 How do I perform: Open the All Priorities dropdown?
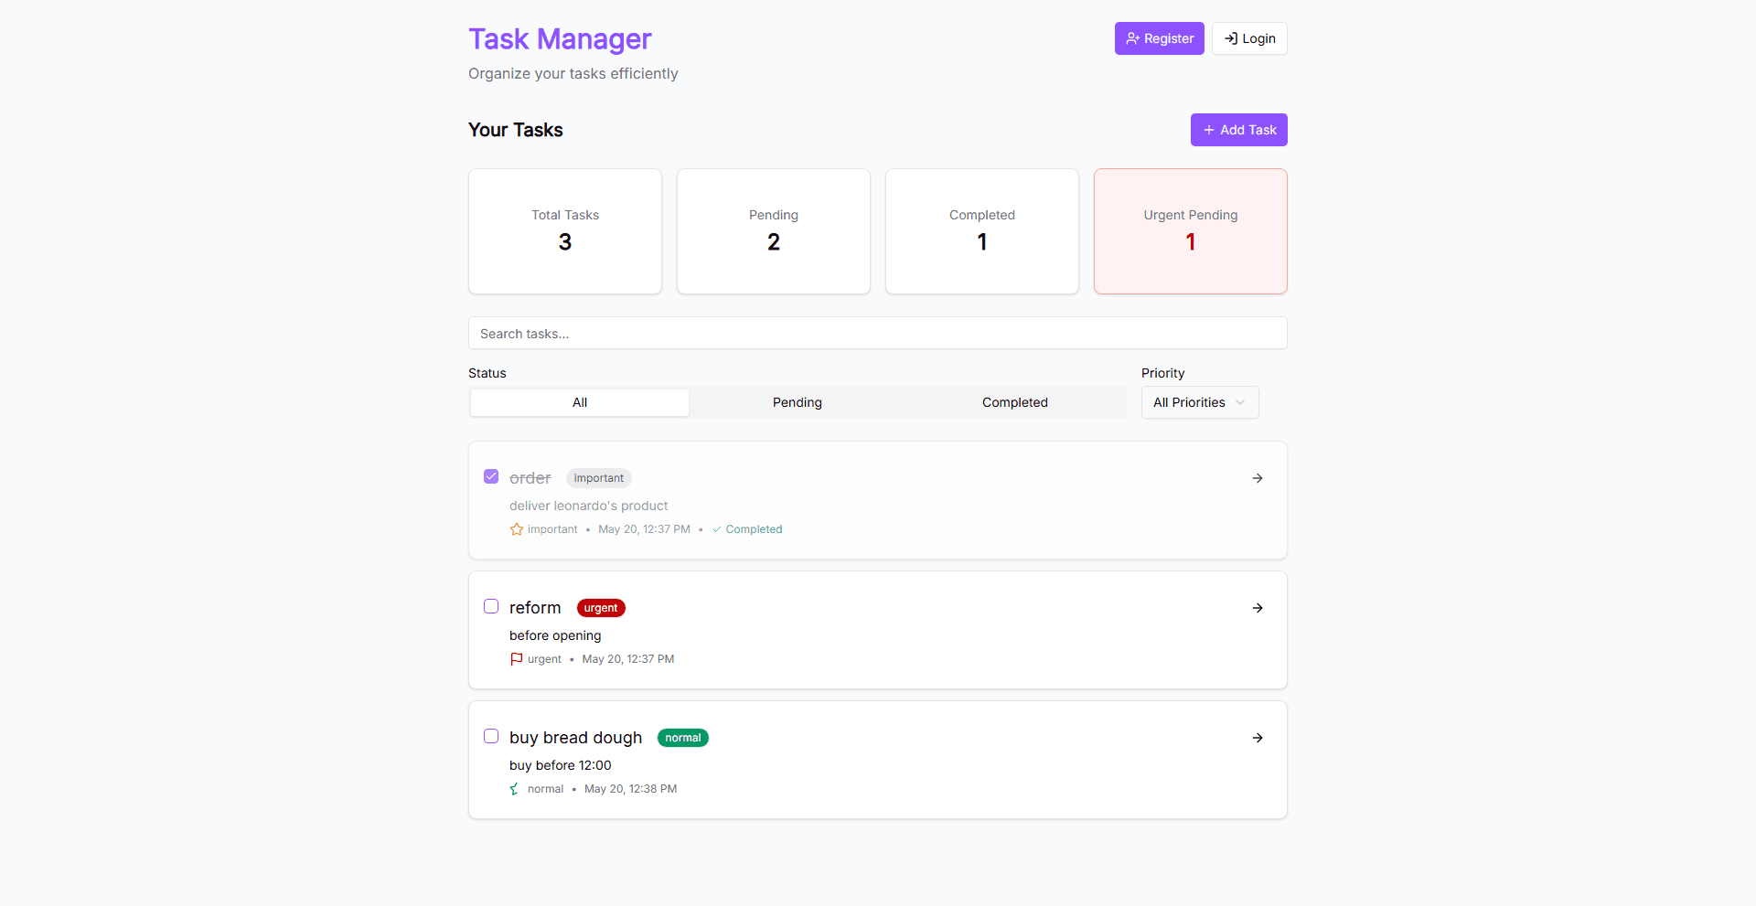point(1199,402)
